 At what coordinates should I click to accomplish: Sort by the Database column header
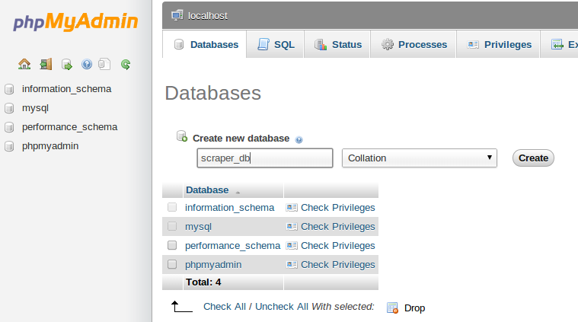[x=207, y=190]
